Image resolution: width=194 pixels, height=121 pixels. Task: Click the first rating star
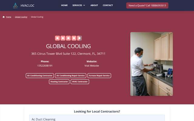pyautogui.click(x=57, y=38)
